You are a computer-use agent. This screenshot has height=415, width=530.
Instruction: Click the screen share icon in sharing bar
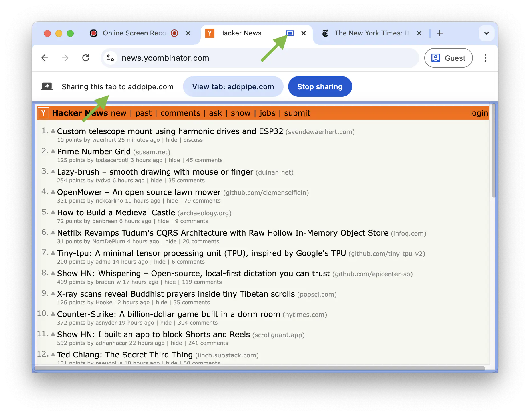tap(47, 86)
